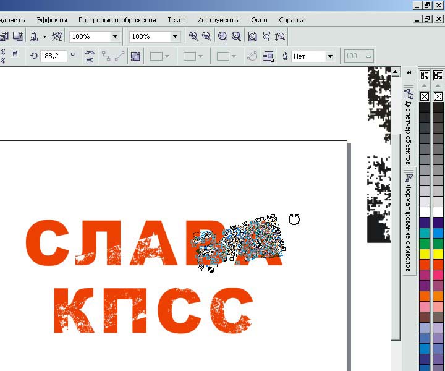
Task: Click the Convert to Curves icon
Action: 252,56
